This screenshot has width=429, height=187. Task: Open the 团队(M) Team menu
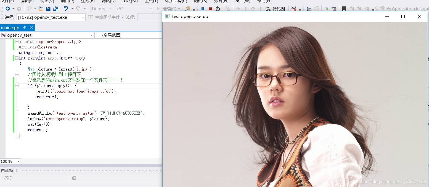point(130,1)
